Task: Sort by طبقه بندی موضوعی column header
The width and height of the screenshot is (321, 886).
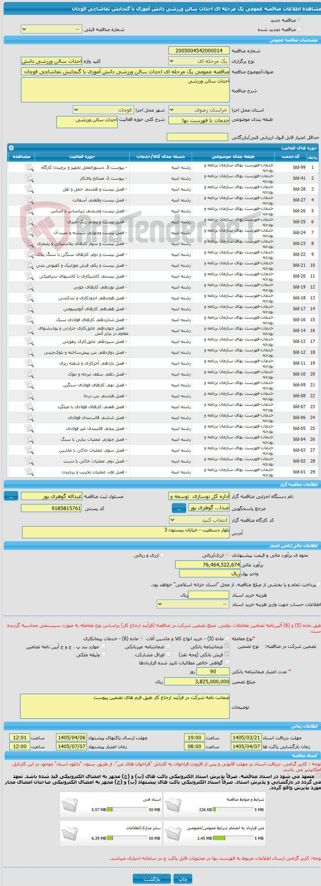Action: point(233,156)
